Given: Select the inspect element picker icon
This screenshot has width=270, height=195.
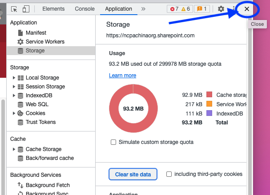Looking at the screenshot, I should (14, 9).
